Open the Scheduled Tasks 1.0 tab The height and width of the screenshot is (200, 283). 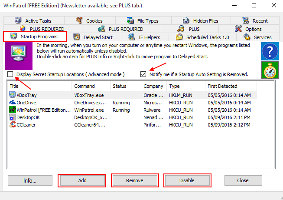point(202,37)
